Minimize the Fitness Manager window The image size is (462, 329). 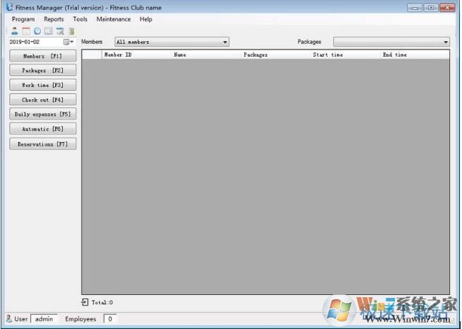pos(415,8)
